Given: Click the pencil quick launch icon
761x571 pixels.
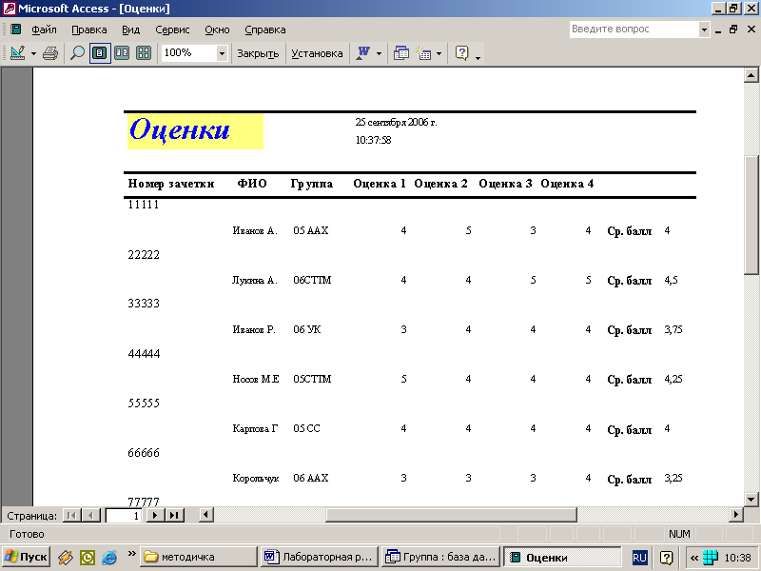Looking at the screenshot, I should 65,557.
